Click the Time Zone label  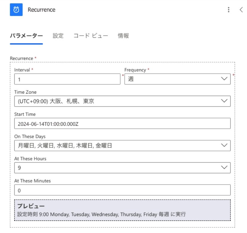click(x=25, y=92)
